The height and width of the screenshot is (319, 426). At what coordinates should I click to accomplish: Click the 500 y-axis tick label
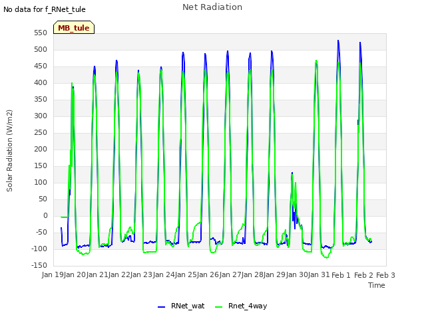click(x=41, y=50)
